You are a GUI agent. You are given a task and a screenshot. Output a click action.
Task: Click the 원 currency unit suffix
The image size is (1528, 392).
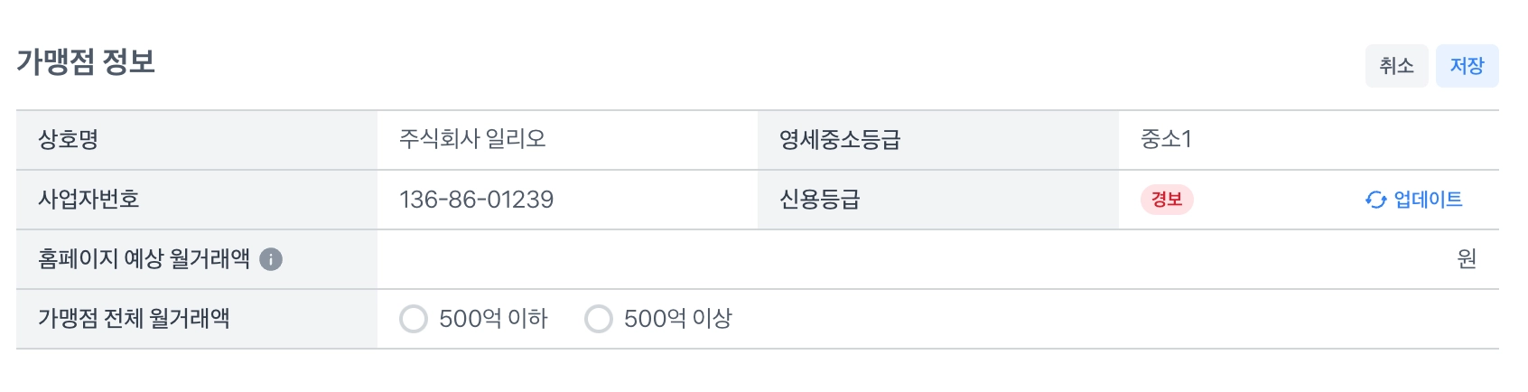click(x=1467, y=260)
